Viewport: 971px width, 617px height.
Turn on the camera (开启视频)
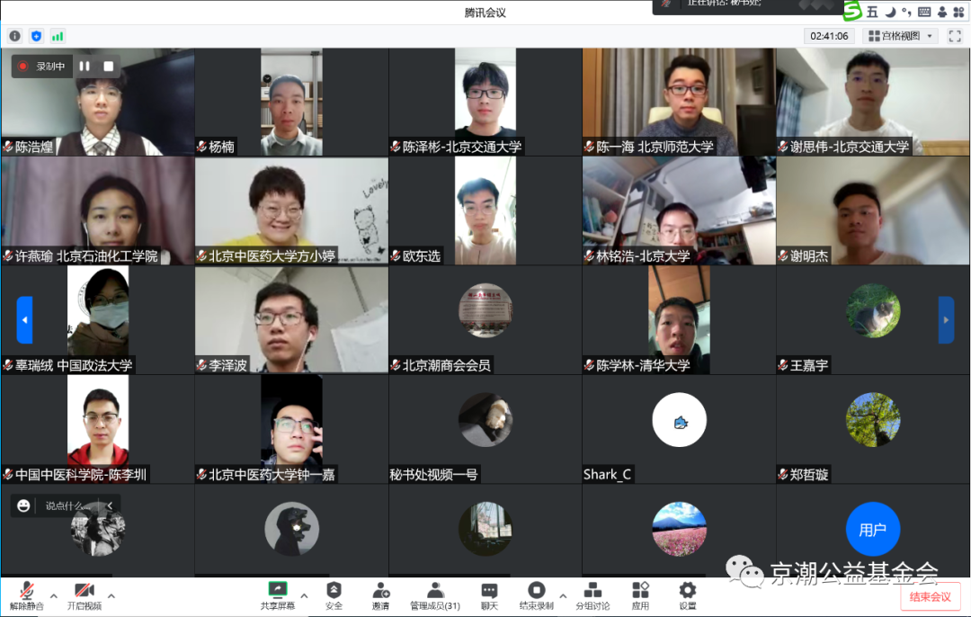[x=85, y=595]
